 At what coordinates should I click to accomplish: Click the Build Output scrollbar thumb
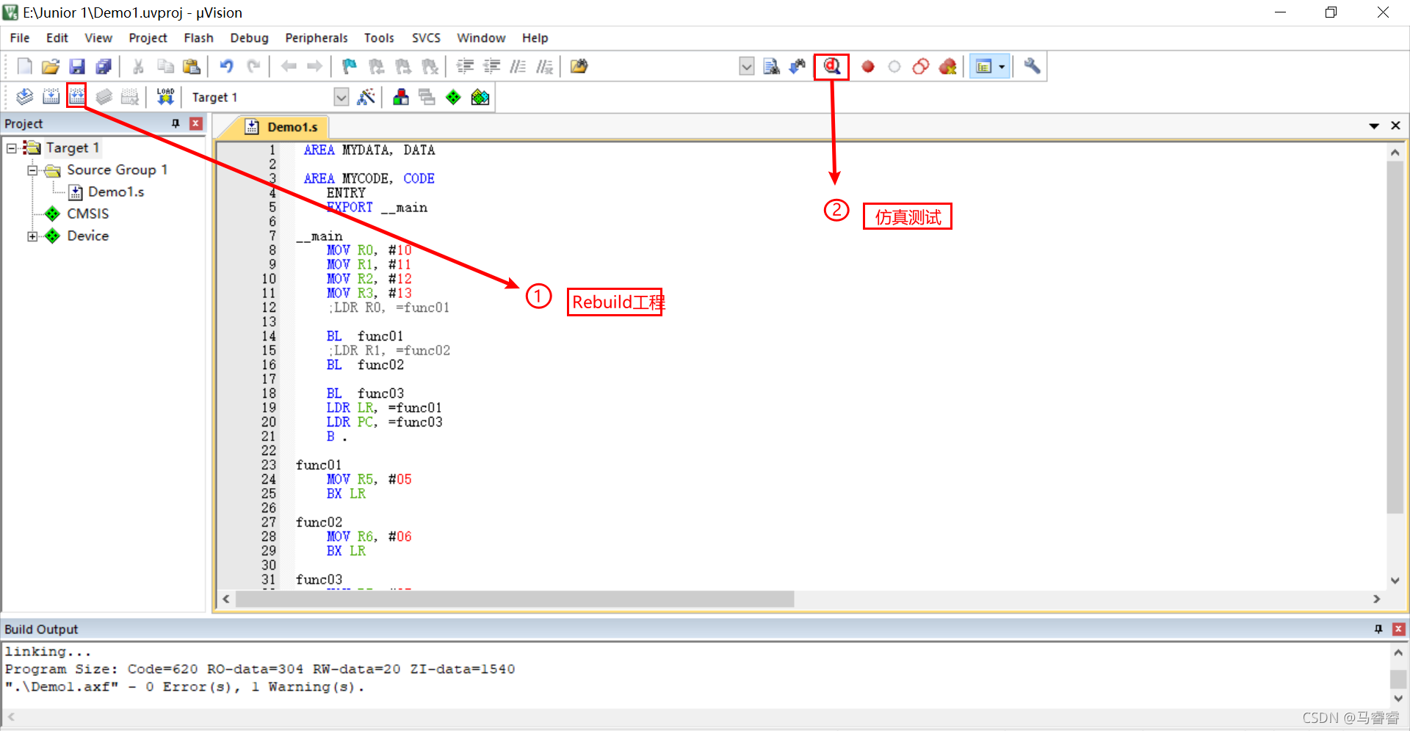1398,679
